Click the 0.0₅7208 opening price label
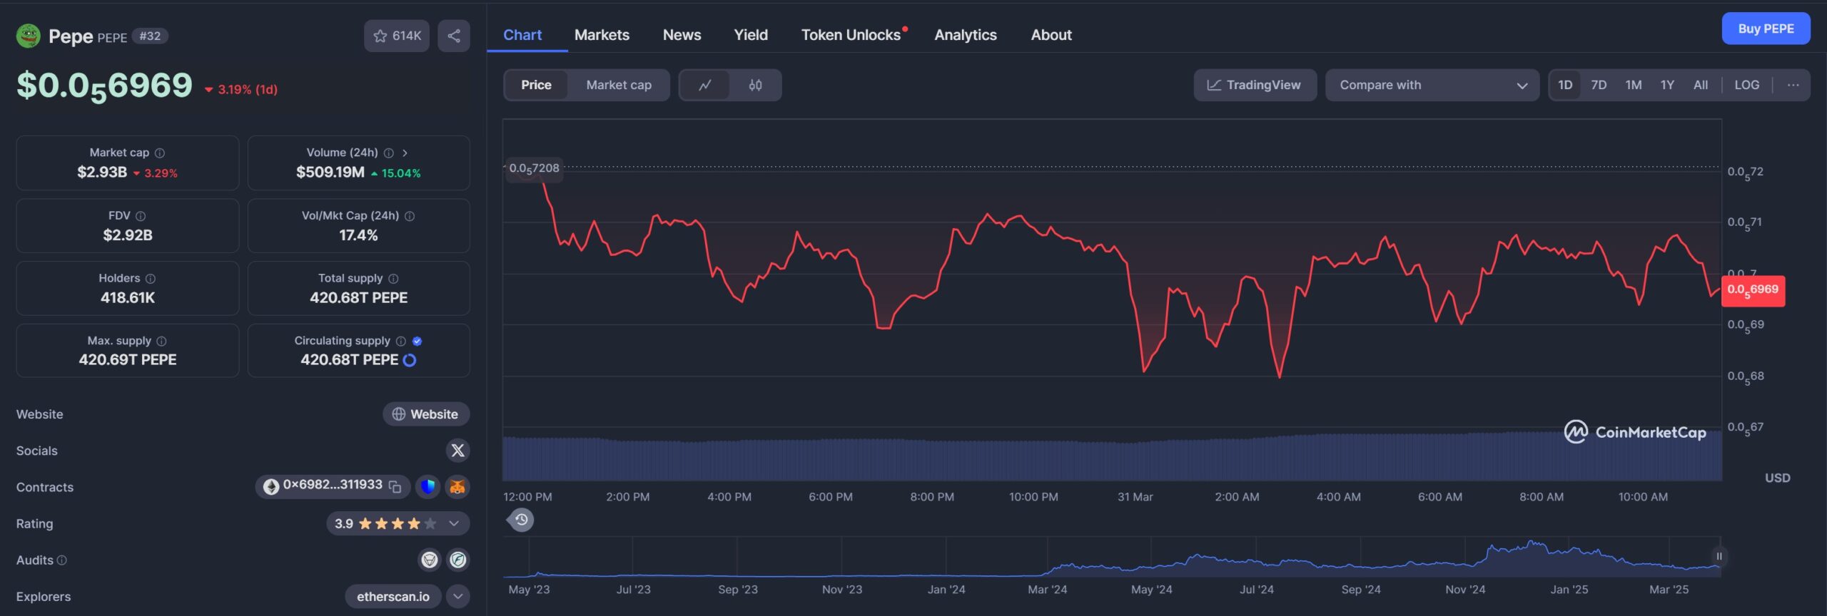 coord(534,169)
